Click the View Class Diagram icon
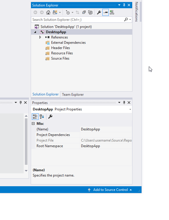This screenshot has width=169, height=220. click(112, 13)
